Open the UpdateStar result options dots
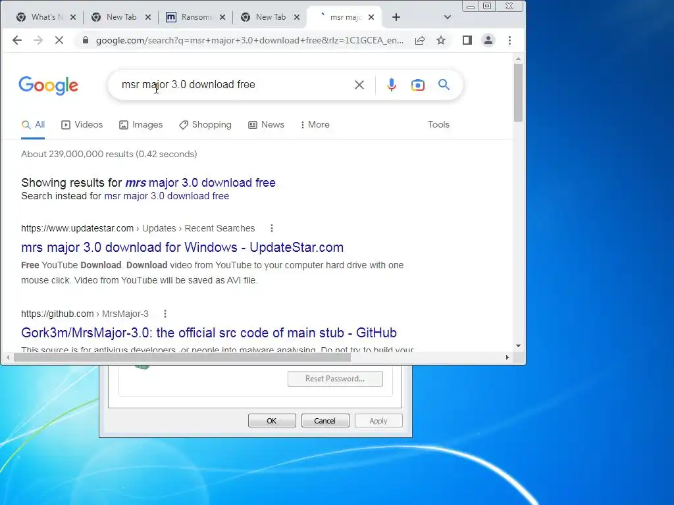The width and height of the screenshot is (674, 505). tap(272, 228)
